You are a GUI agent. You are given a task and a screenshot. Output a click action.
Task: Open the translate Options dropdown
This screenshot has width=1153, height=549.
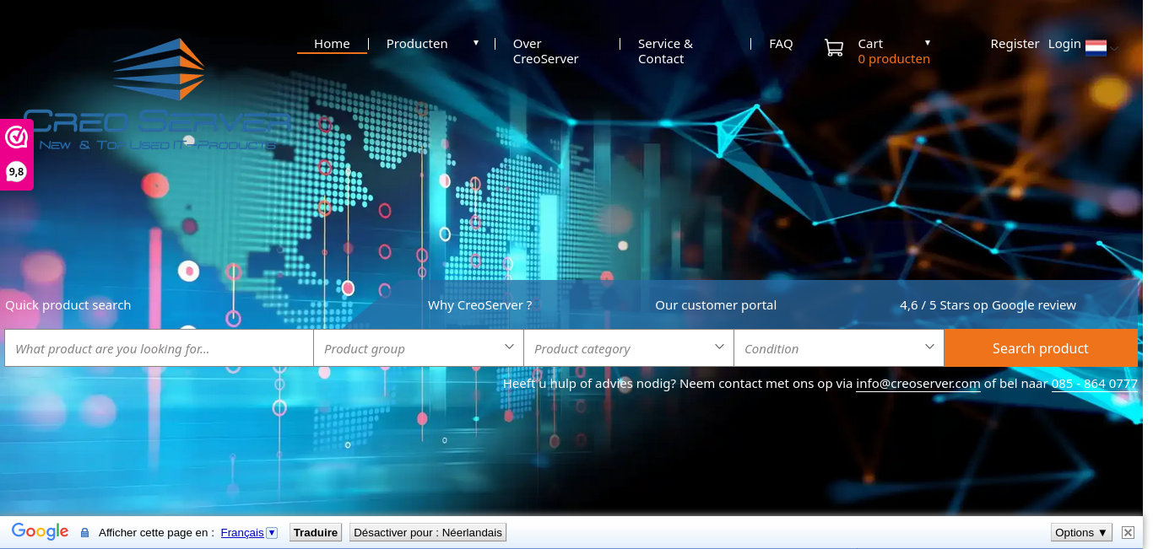pyautogui.click(x=1081, y=532)
